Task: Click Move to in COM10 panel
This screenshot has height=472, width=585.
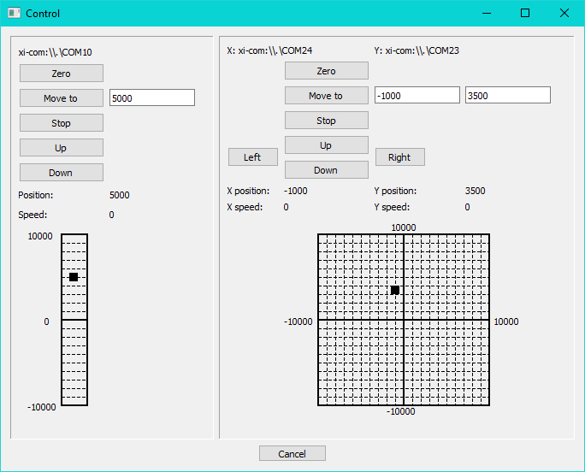Action: [61, 98]
